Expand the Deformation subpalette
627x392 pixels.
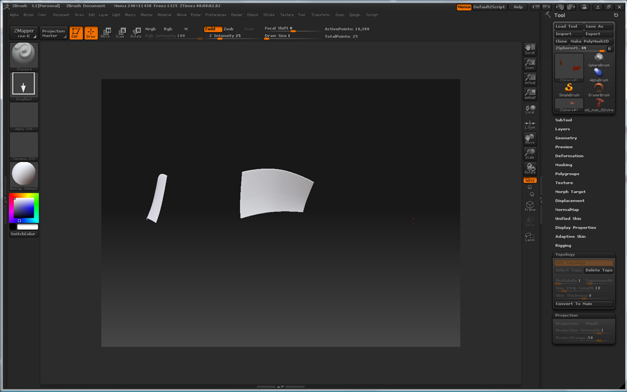569,156
